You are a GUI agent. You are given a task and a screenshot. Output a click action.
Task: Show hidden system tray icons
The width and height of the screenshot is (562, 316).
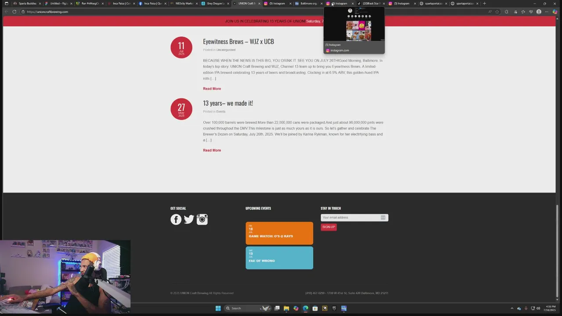(512, 308)
